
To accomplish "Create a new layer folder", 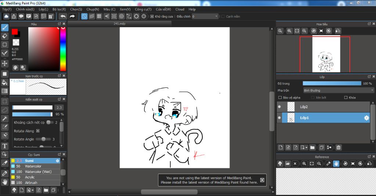I will coord(312,147).
